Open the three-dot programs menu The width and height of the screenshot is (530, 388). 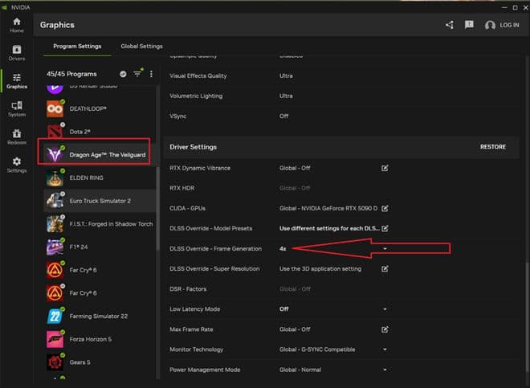(151, 74)
